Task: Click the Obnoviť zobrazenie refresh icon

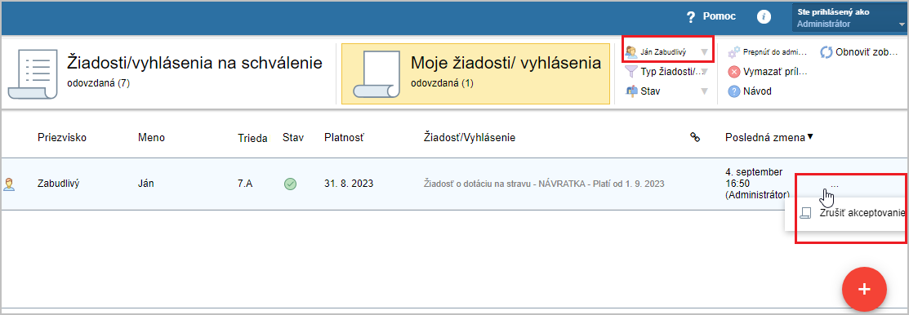Action: (826, 52)
